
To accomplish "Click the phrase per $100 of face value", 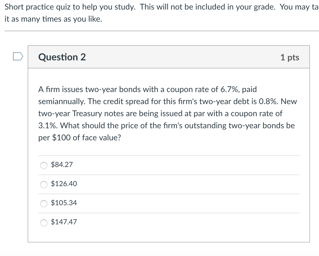I will pyautogui.click(x=79, y=138).
